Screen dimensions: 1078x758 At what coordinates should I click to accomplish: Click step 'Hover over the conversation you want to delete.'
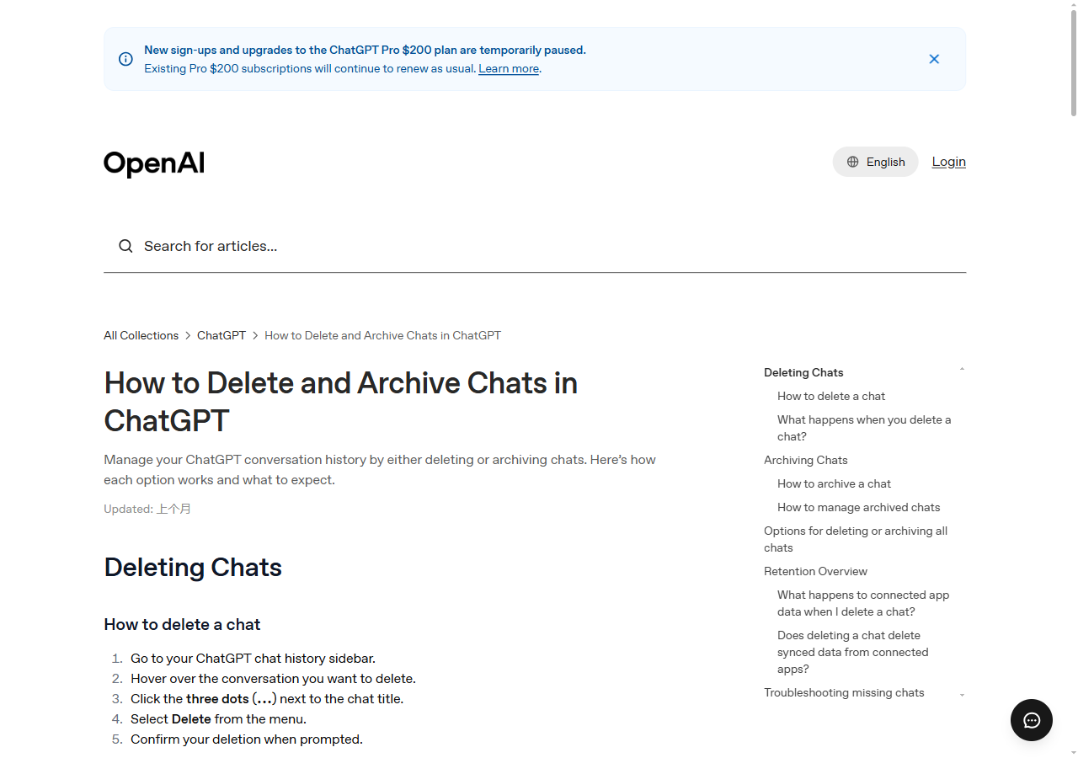coord(273,679)
